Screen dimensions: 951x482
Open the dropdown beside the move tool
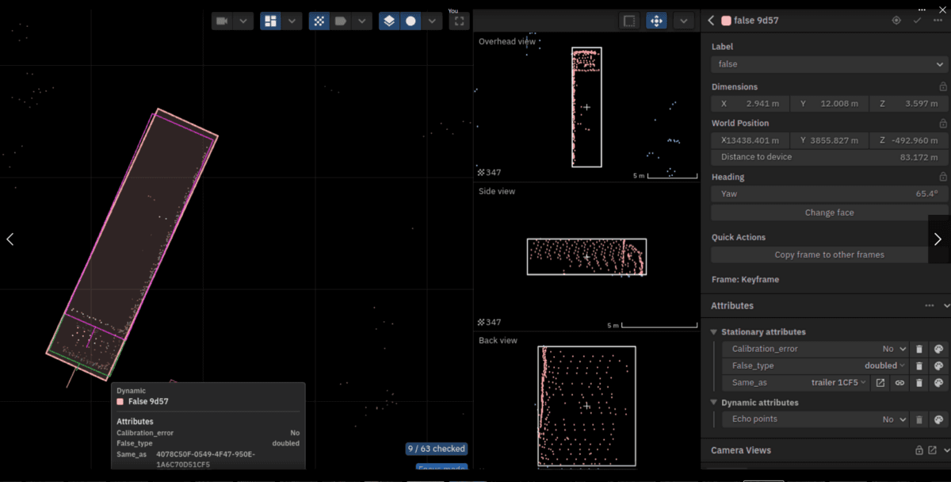683,21
